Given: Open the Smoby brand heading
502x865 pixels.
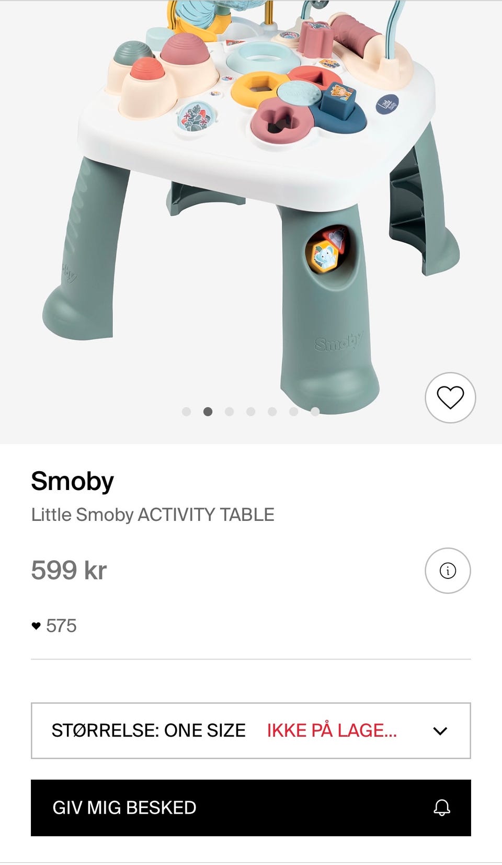Looking at the screenshot, I should pyautogui.click(x=72, y=482).
